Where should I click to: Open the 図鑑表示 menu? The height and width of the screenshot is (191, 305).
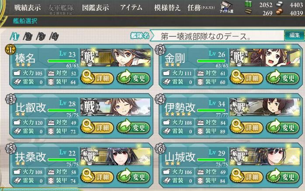click(95, 8)
